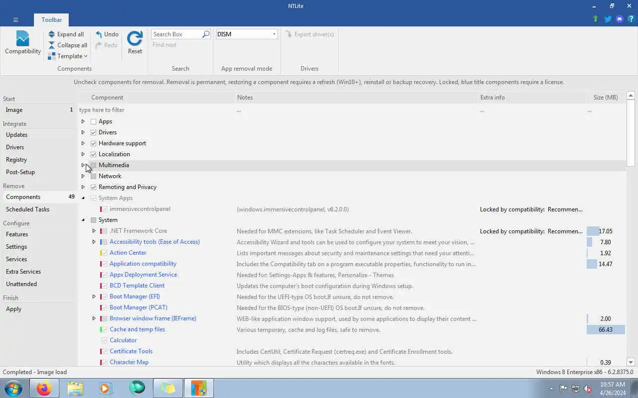Viewport: 638px width, 398px height.
Task: Open the Compatibility tool
Action: [23, 43]
